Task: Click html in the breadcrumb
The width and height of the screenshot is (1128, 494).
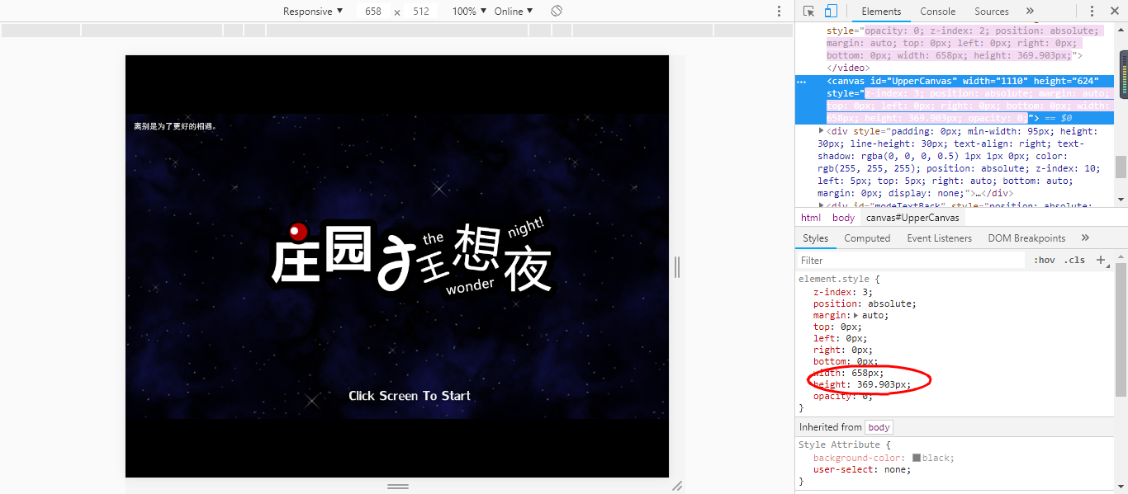Action: [x=811, y=218]
